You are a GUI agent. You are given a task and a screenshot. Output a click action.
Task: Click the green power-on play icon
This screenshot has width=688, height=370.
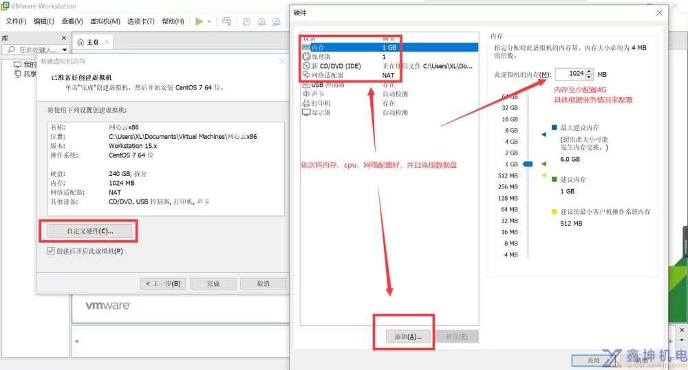click(x=200, y=21)
